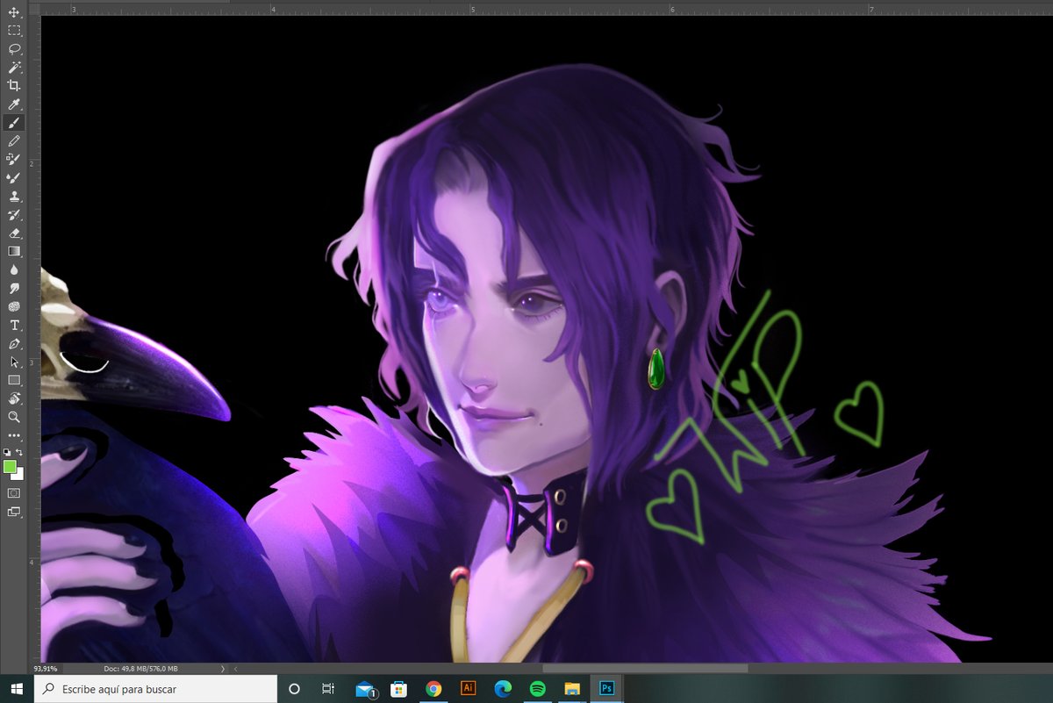This screenshot has width=1053, height=703.
Task: Select the Path Selection arrow tool
Action: pos(14,362)
